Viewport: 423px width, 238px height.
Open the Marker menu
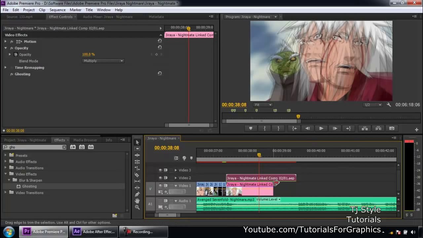tap(75, 10)
